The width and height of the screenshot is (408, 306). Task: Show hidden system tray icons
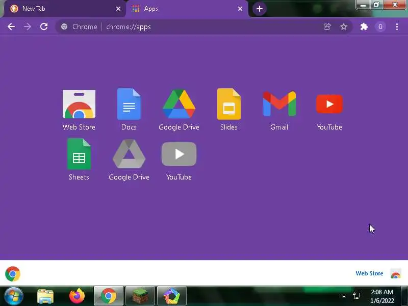point(344,296)
